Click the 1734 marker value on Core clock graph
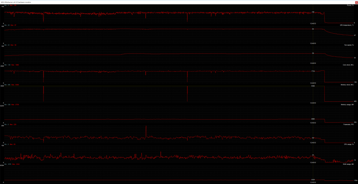Screen dimensions: 358x184 pos(313,71)
